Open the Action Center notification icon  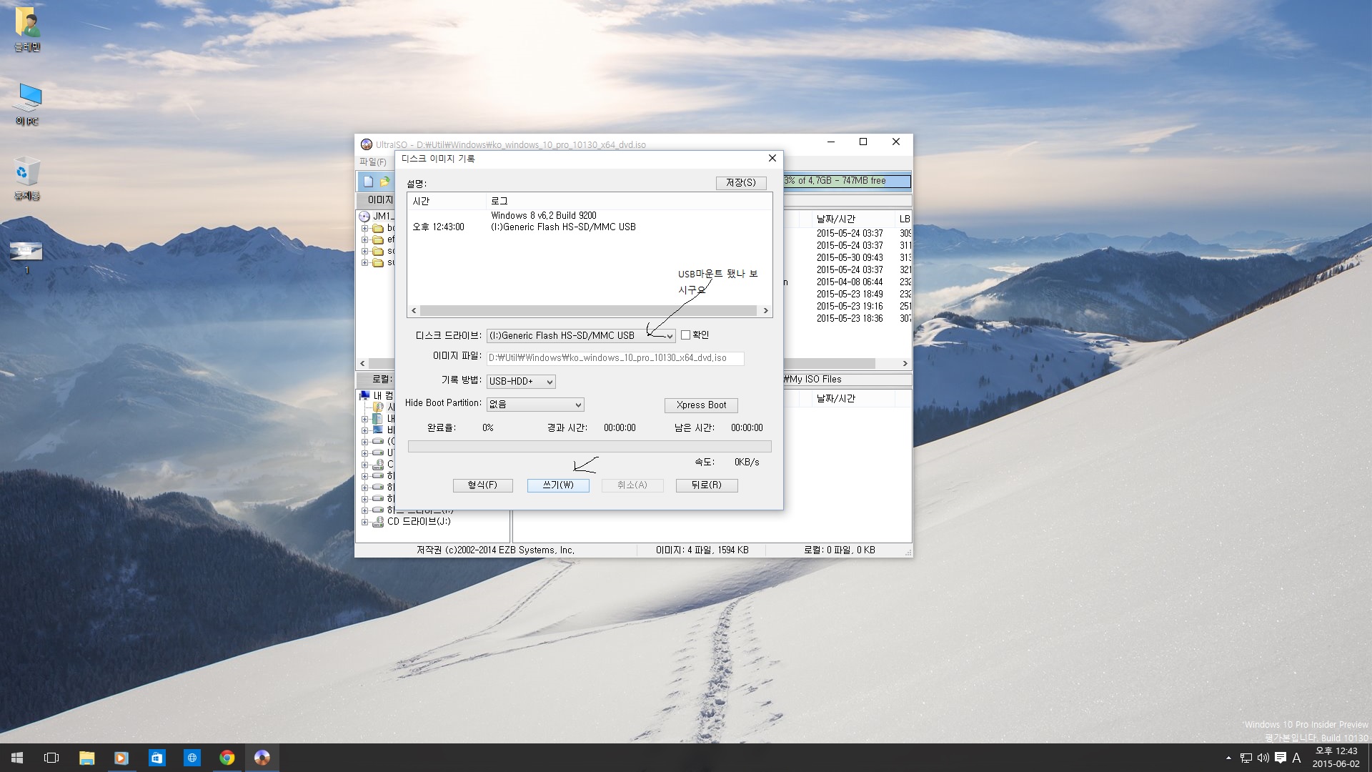click(x=1281, y=758)
